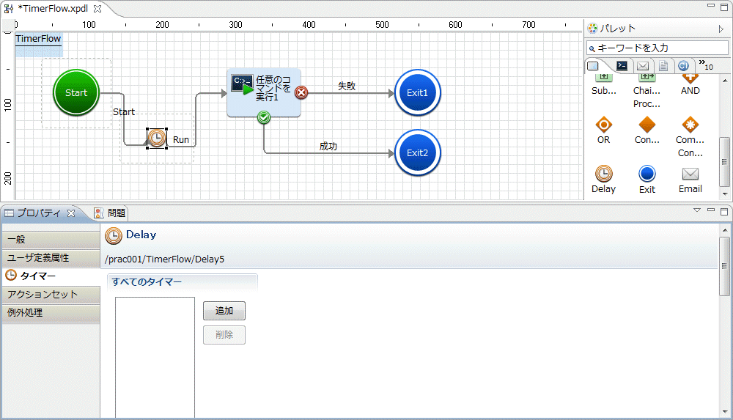Click the blue Exit2 node

417,153
